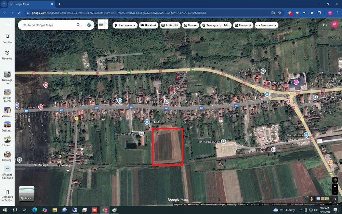Filter map by Bancomate
The image size is (342, 214).
click(x=266, y=25)
